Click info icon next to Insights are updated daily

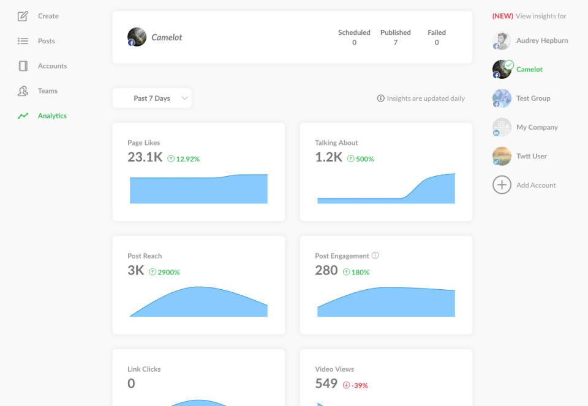pos(380,98)
